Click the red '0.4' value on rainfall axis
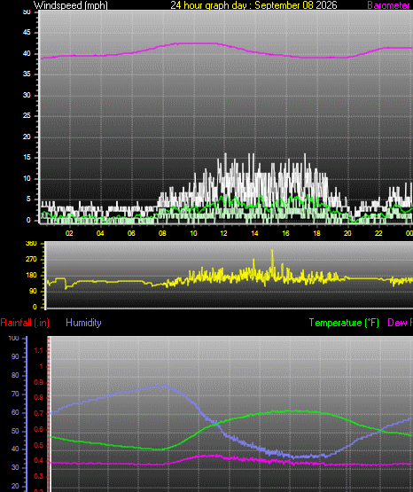This screenshot has height=492, width=413. pos(39,461)
